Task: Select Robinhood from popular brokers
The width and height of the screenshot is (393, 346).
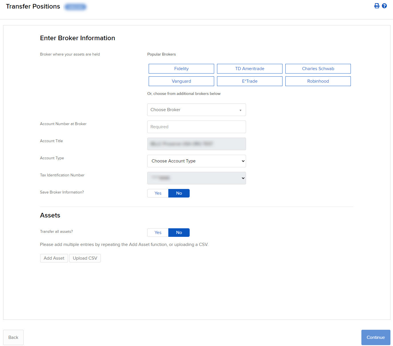Action: tap(318, 81)
